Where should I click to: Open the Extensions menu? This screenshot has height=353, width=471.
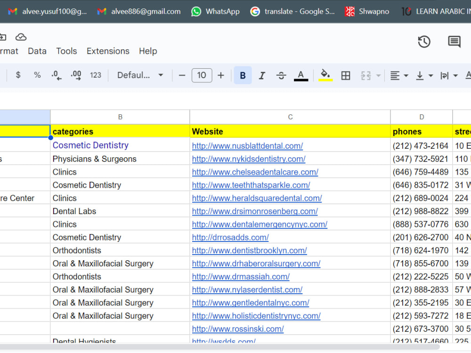(108, 51)
